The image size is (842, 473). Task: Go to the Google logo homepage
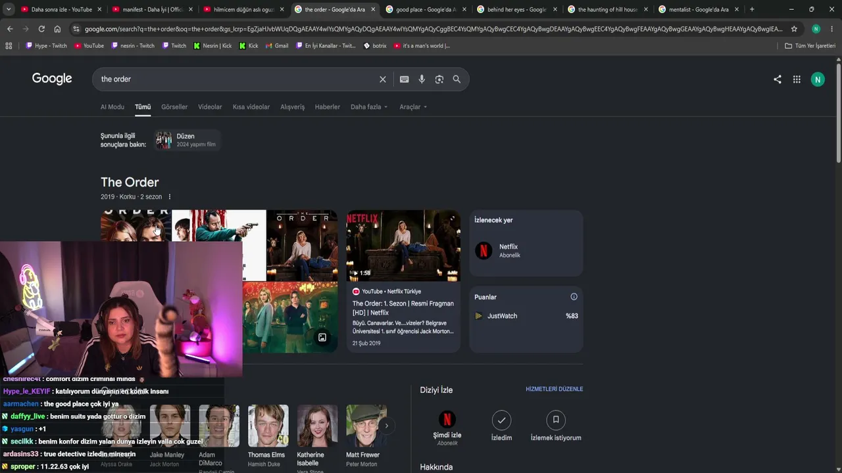[52, 79]
